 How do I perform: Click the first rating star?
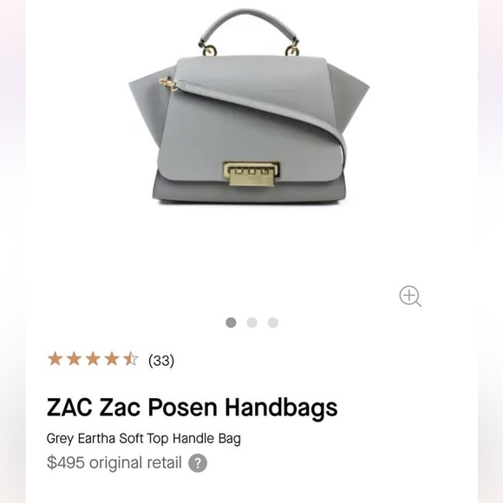pos(56,359)
